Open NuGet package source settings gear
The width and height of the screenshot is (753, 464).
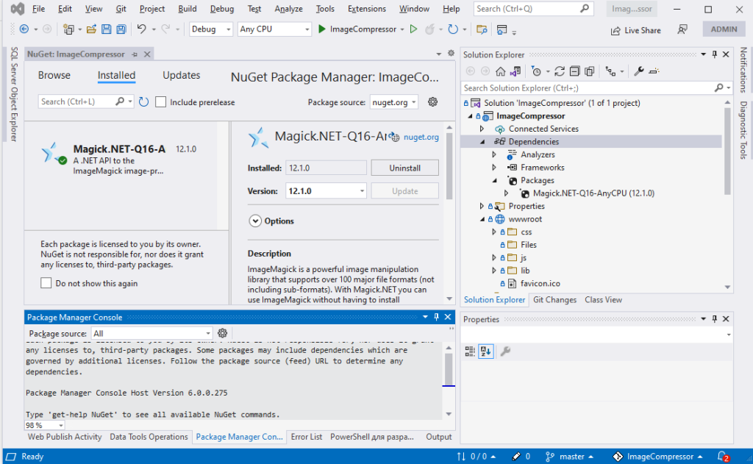click(432, 102)
